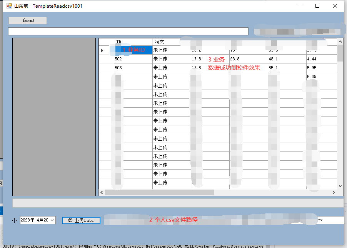This screenshot has height=248, width=347.
Task: Click the vertical scrollbar thumb on the grid
Action: click(340, 50)
